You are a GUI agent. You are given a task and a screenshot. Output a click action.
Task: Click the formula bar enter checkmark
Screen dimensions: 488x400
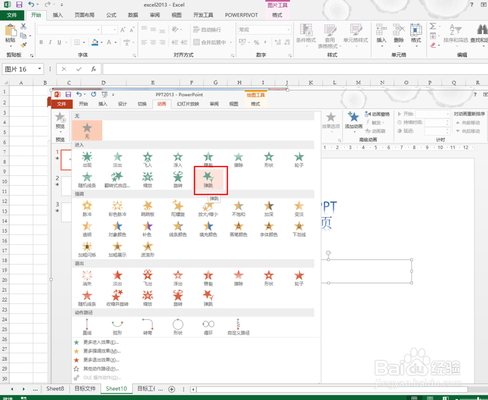point(79,69)
